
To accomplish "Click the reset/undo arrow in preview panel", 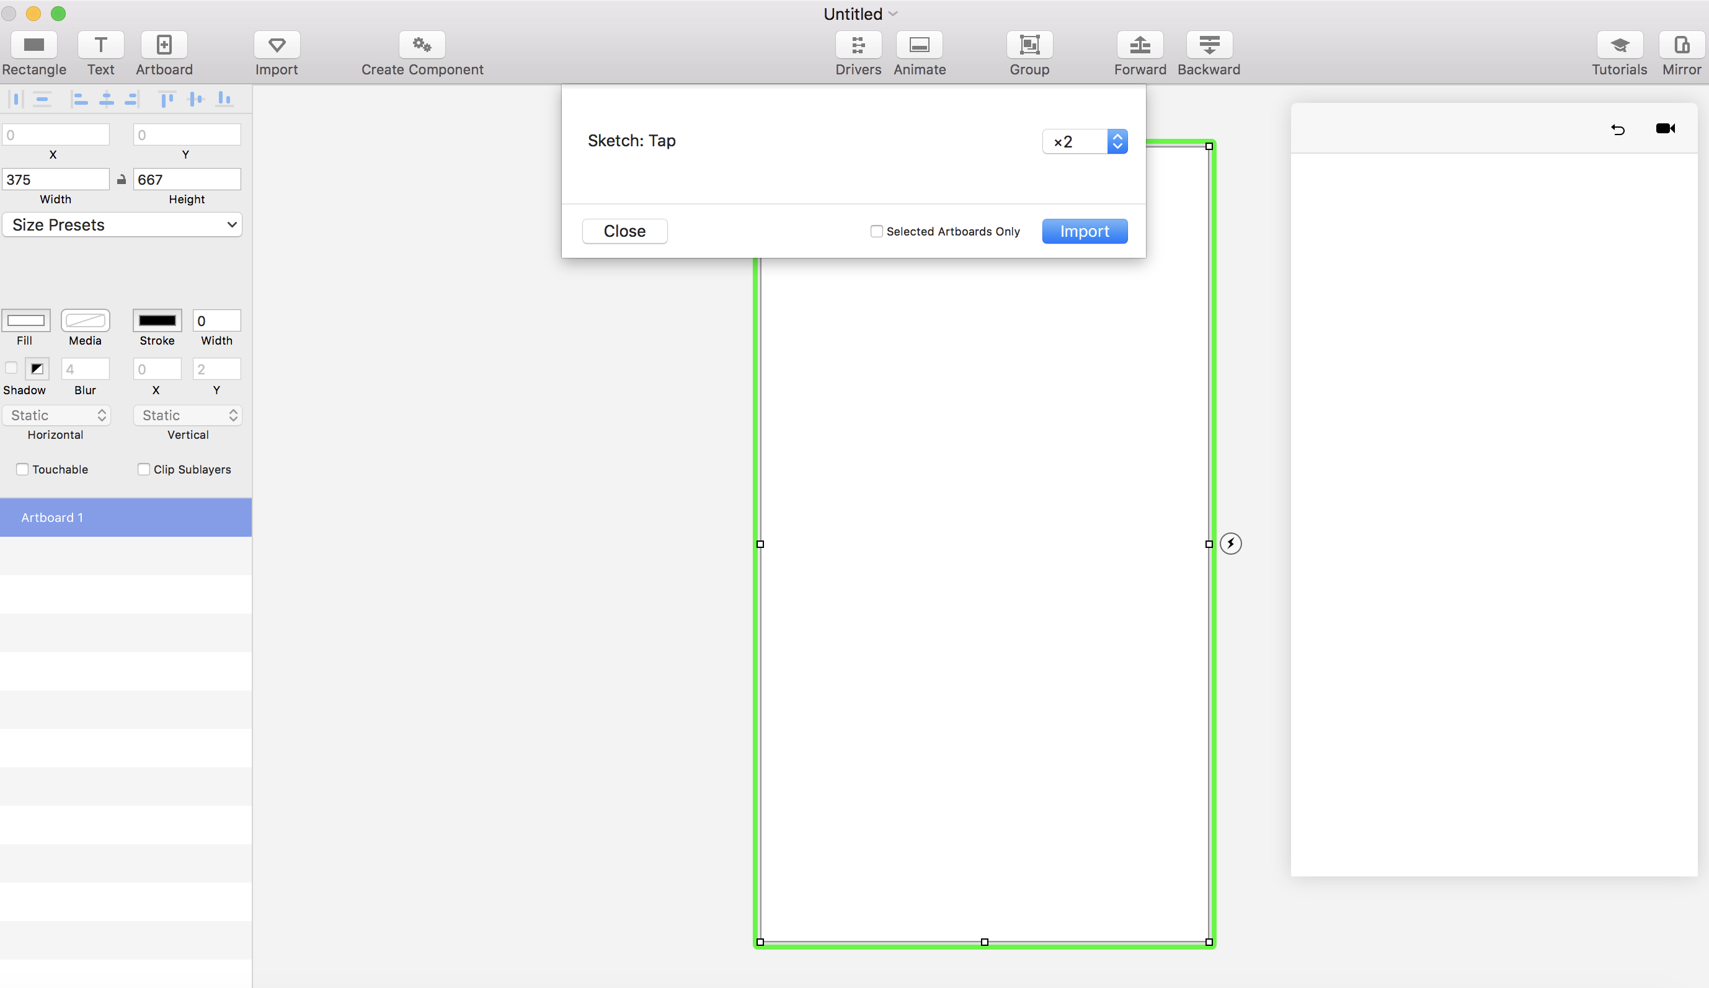I will click(x=1618, y=129).
